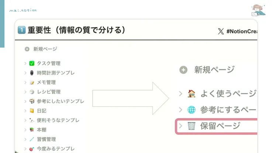This screenshot has height=153, width=273.
Task: Open the 日記 page
Action: point(42,111)
